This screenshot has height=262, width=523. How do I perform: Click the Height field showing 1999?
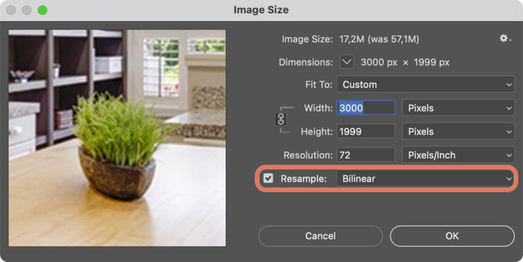click(x=366, y=132)
